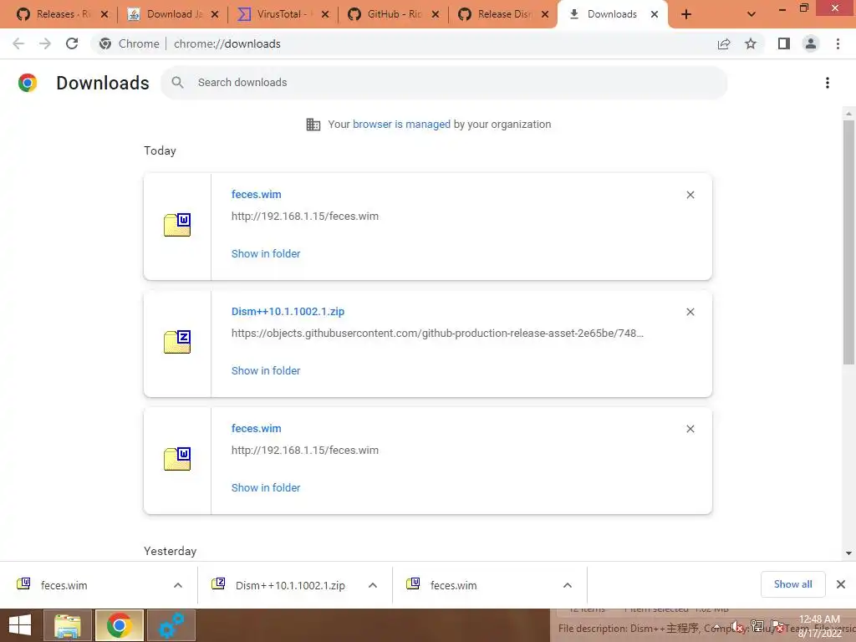Remove feces.wim listed below Dism++ zip
This screenshot has width=856, height=642.
coord(690,429)
